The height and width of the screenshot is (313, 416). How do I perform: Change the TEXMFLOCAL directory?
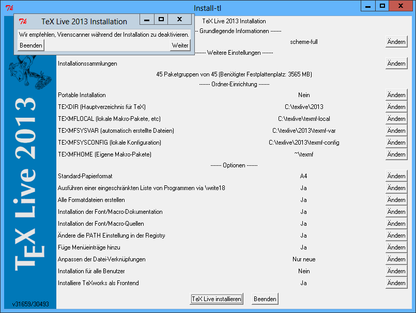pyautogui.click(x=396, y=119)
